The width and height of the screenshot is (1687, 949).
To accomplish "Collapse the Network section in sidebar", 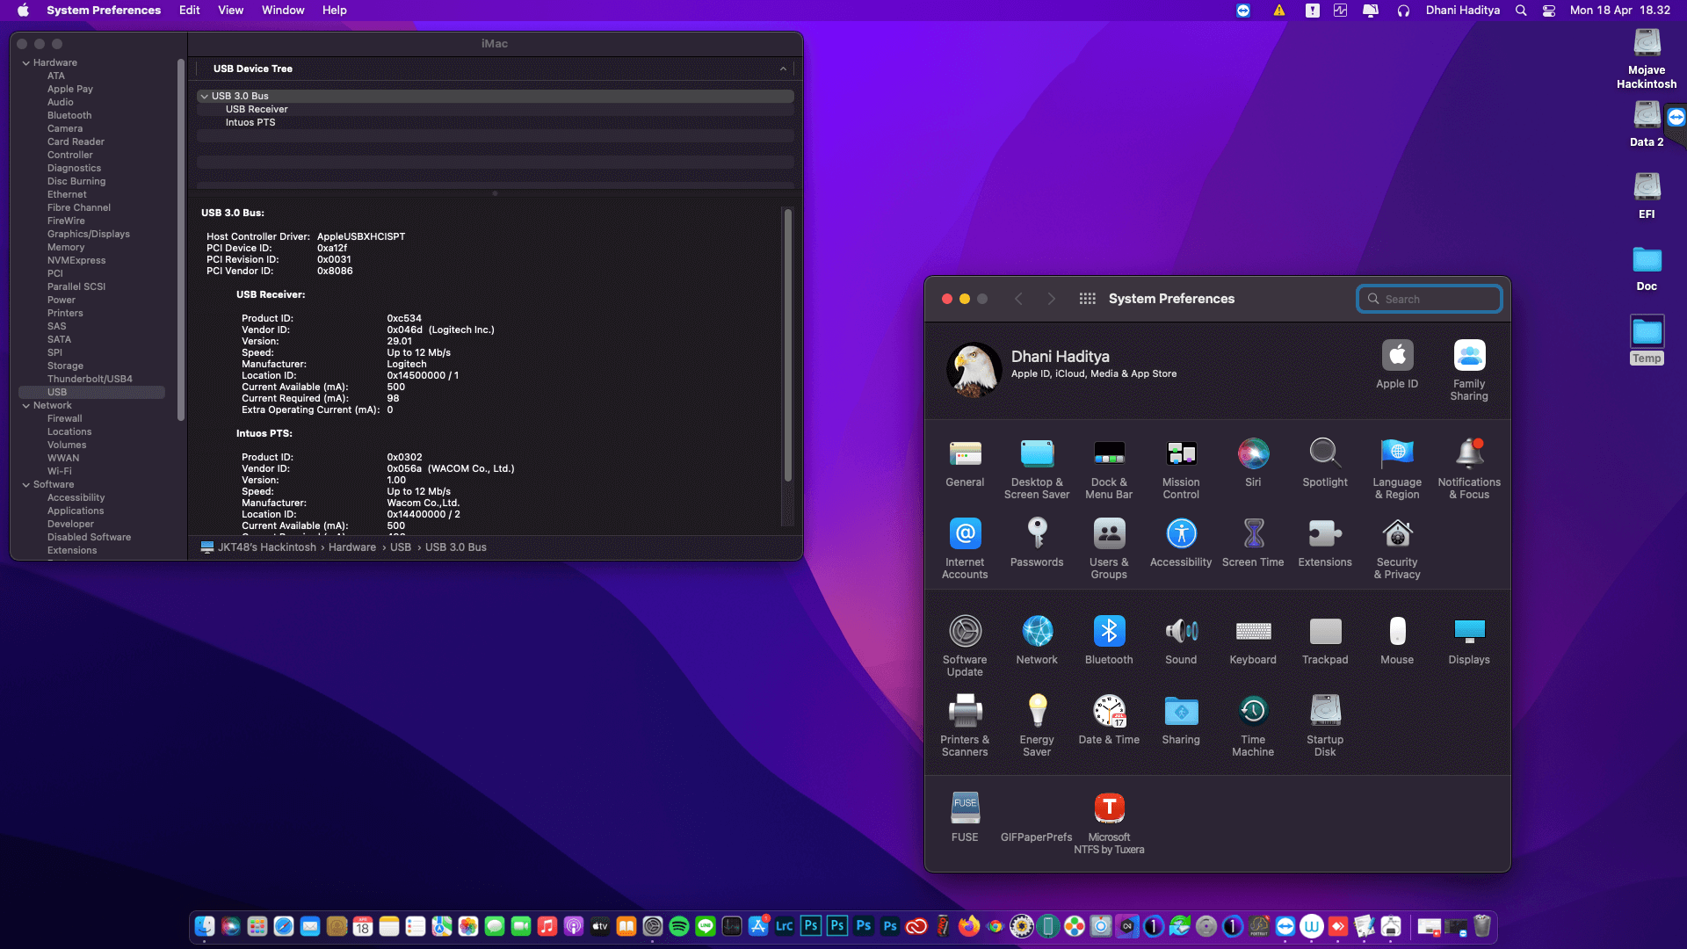I will point(26,406).
